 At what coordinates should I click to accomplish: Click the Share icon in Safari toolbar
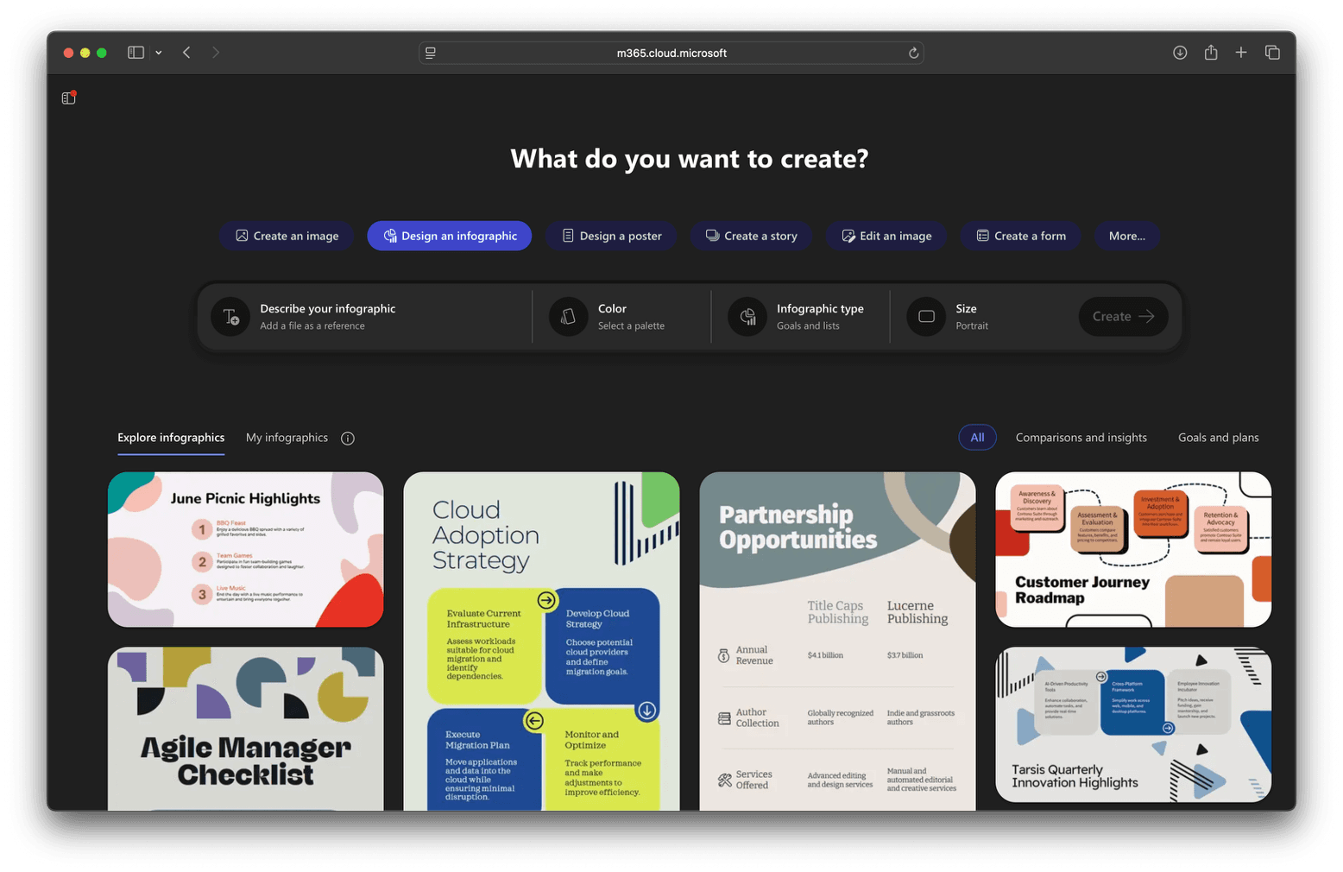[x=1211, y=53]
